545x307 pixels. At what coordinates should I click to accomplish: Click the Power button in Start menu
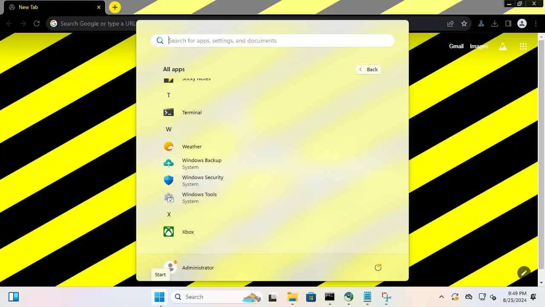(378, 267)
